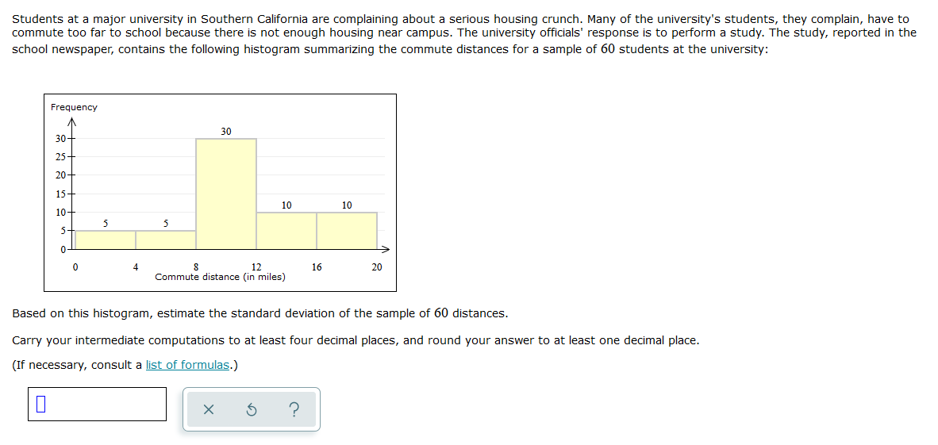Screen dimensions: 938x445
Task: Click the histogram bar between 16 and 20
Action: point(347,230)
